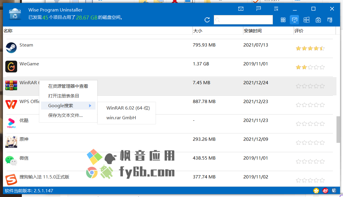Screen dimensions: 343x197
Task: Click the empty star rating in the 微信 row
Action: 310,161
